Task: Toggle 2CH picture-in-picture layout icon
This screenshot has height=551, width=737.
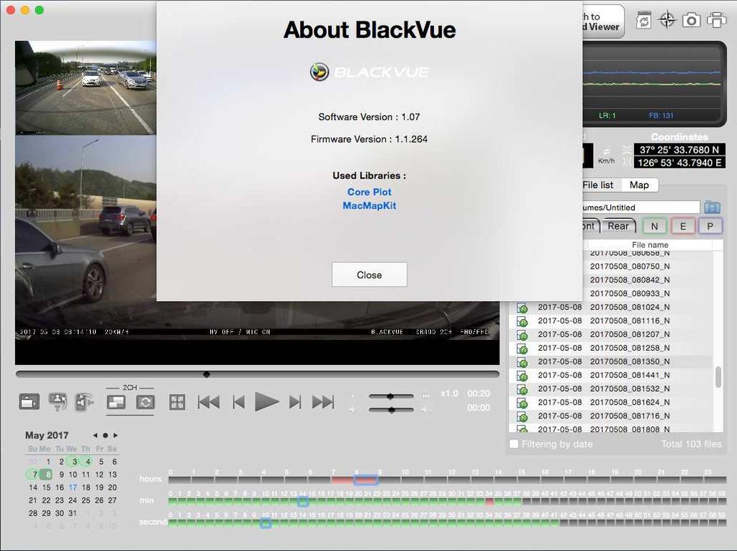Action: [116, 403]
